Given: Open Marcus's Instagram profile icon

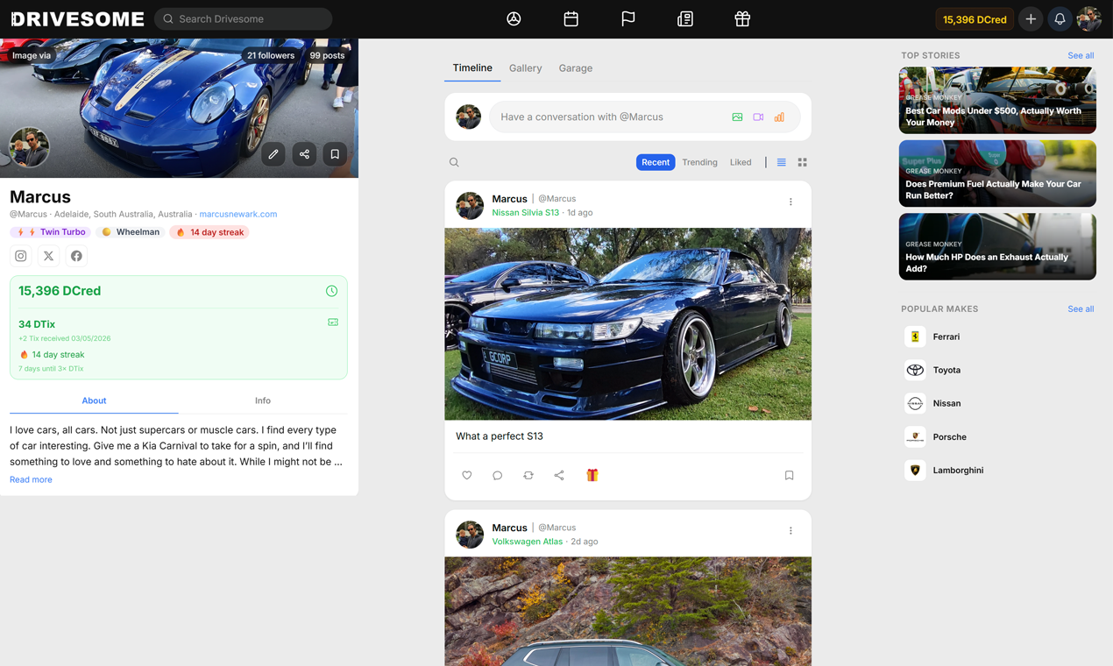Looking at the screenshot, I should click(21, 256).
